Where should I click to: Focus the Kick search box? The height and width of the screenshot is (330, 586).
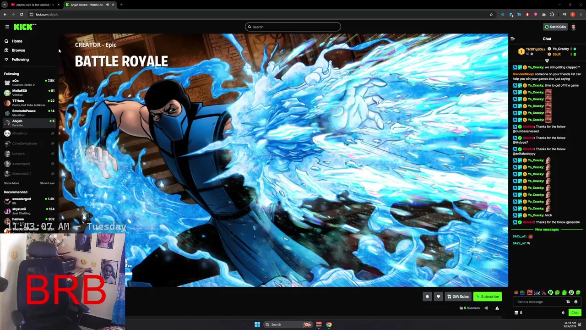293,27
